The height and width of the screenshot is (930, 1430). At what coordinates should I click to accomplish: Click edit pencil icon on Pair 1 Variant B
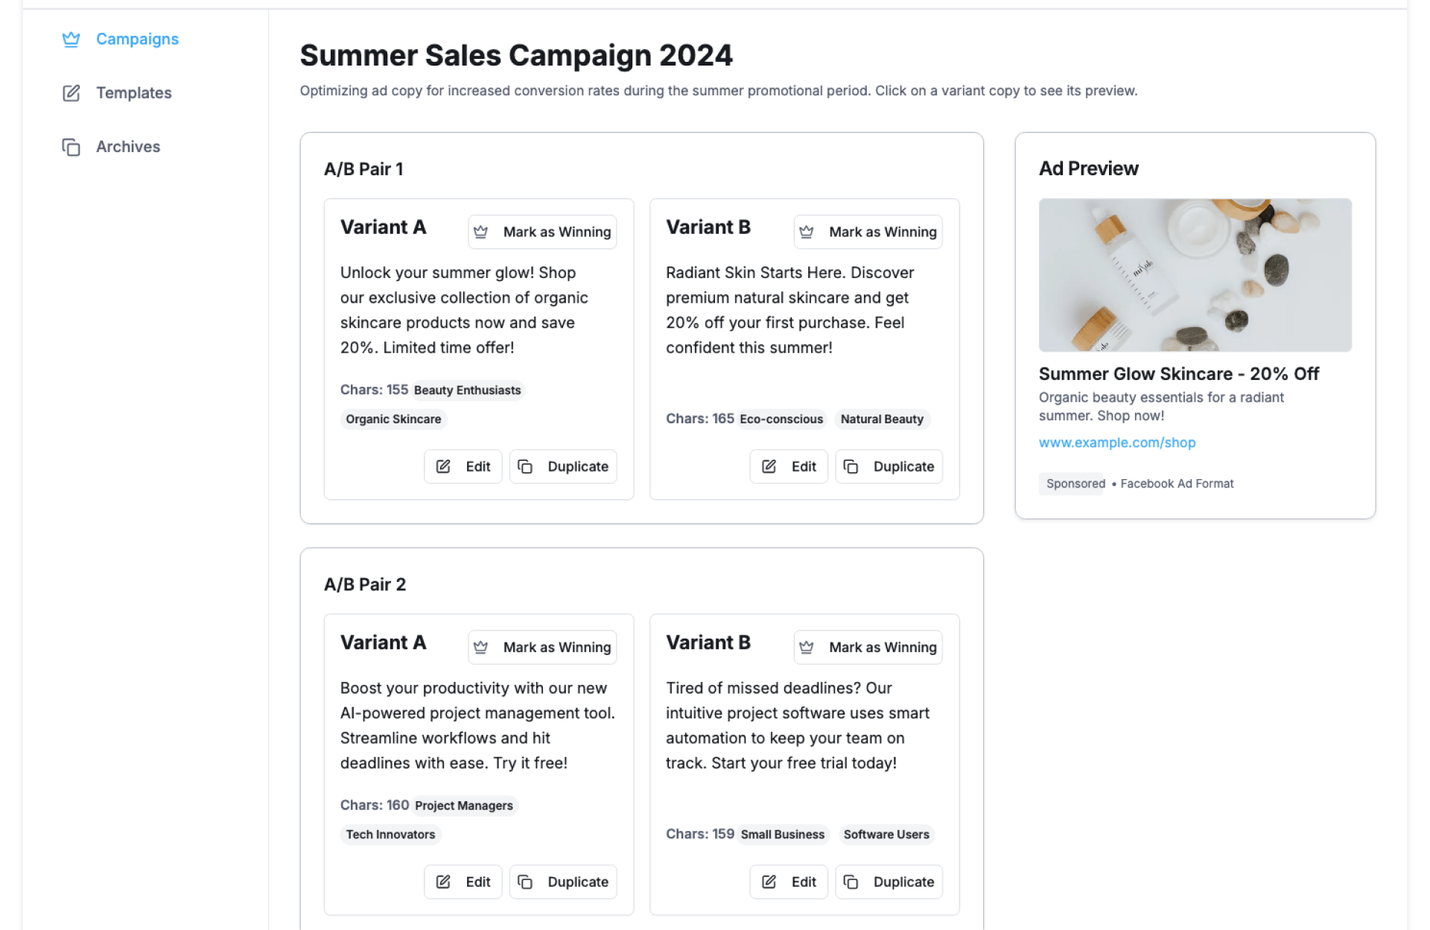point(769,466)
